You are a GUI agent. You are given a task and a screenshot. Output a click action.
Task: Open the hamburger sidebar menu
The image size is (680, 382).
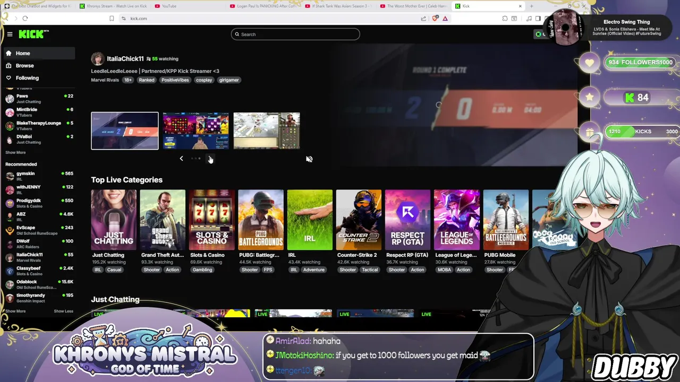(x=10, y=34)
